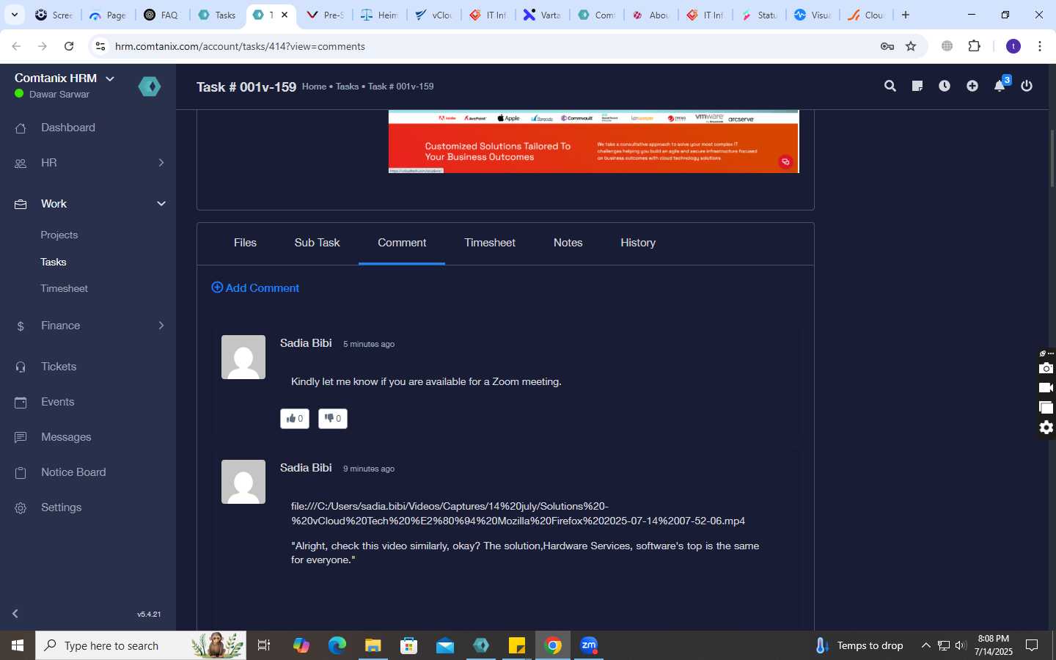Bookmark this page with the star icon

click(x=911, y=46)
